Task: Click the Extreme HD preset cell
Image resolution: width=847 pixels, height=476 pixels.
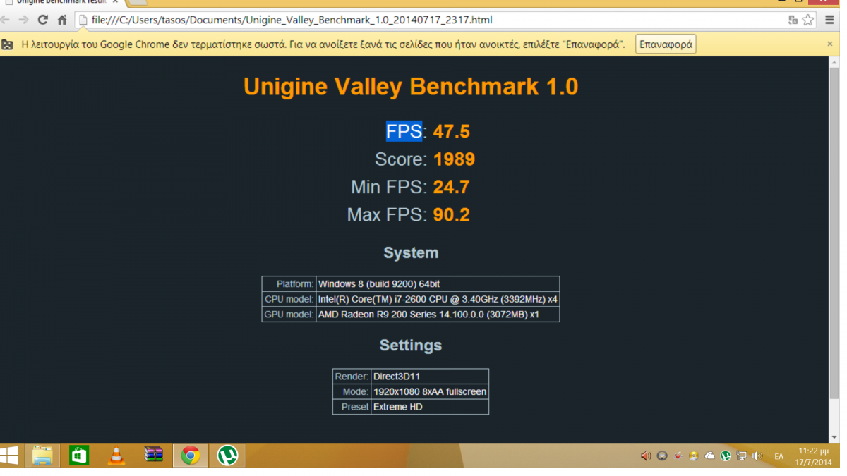Action: [x=430, y=407]
